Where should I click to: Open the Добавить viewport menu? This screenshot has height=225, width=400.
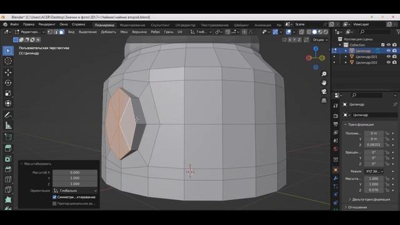click(109, 32)
